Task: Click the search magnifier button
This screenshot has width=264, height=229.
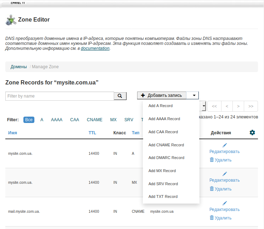Action: pyautogui.click(x=120, y=96)
